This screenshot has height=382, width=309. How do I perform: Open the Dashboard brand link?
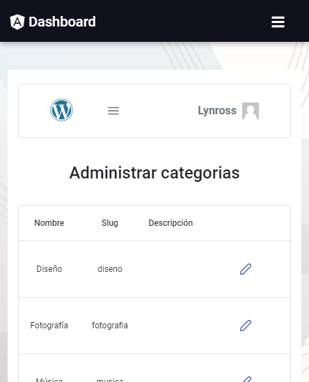click(53, 22)
